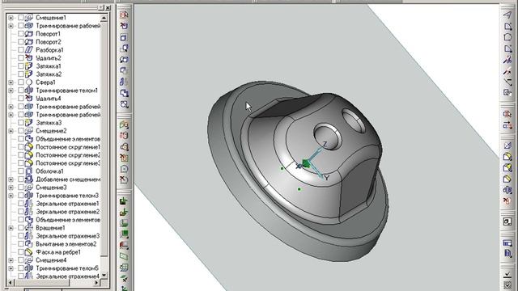Expand the Смешение4 tree node
The image size is (518, 291).
click(11, 260)
